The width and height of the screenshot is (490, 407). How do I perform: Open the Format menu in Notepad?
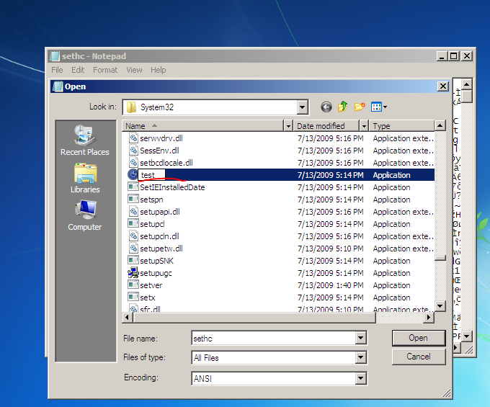click(x=105, y=70)
